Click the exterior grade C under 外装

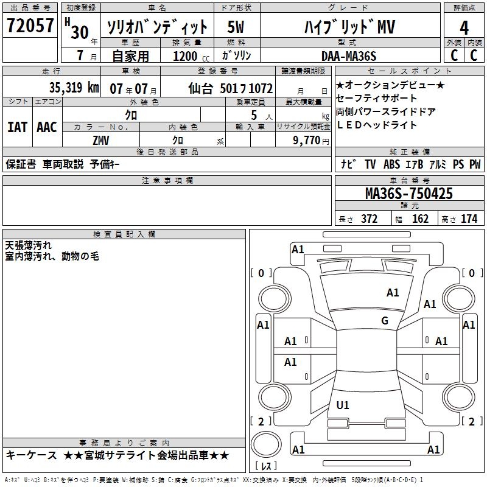(454, 55)
